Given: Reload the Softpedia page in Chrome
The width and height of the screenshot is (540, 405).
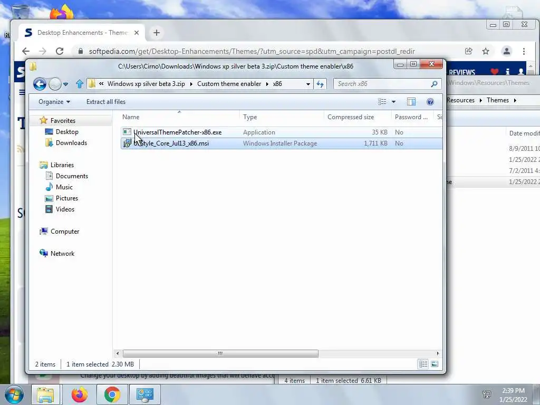Looking at the screenshot, I should pyautogui.click(x=60, y=51).
